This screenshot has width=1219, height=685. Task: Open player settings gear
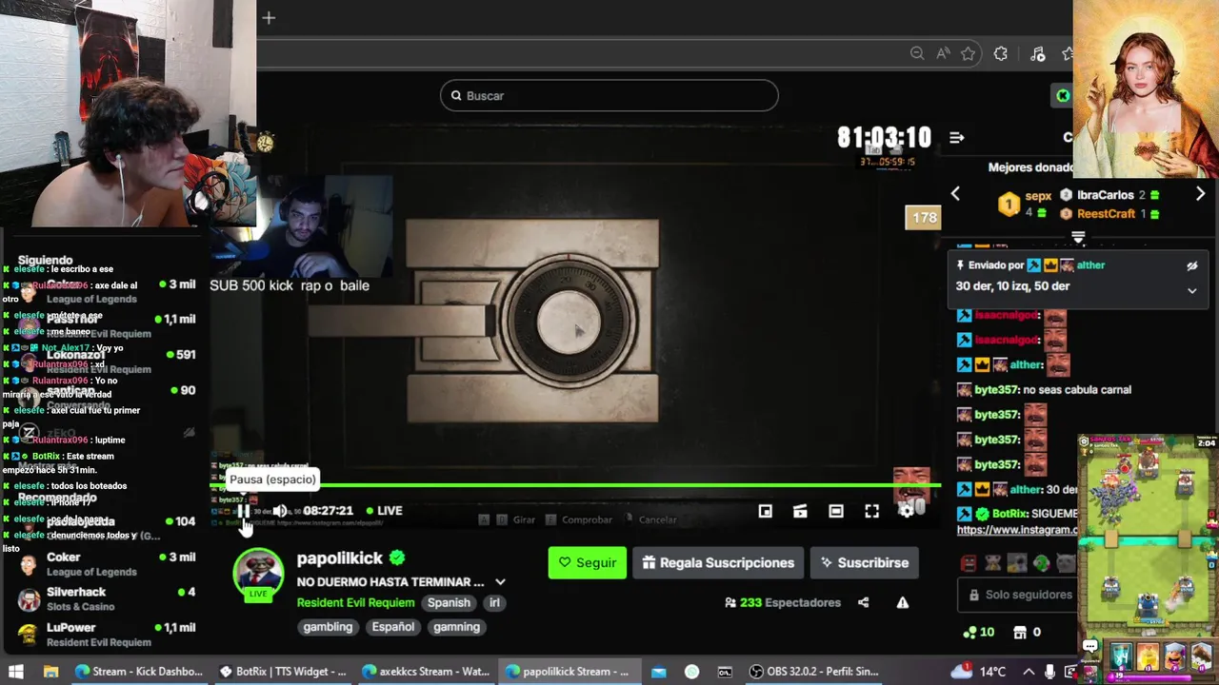pos(907,511)
